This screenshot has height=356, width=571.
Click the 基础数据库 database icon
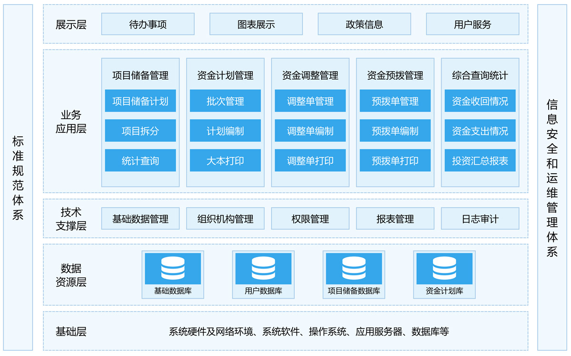click(x=173, y=268)
